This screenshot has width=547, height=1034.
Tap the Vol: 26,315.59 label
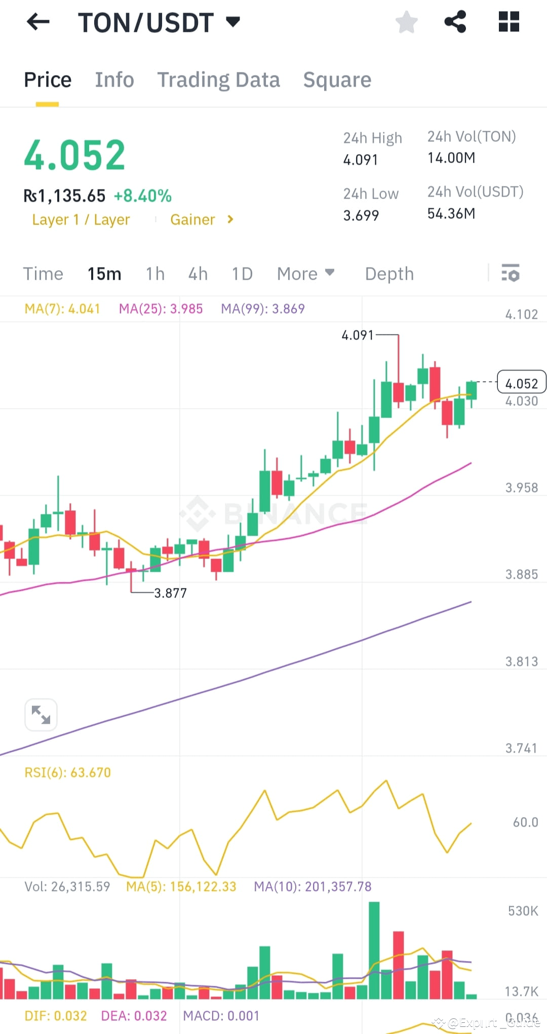[67, 887]
